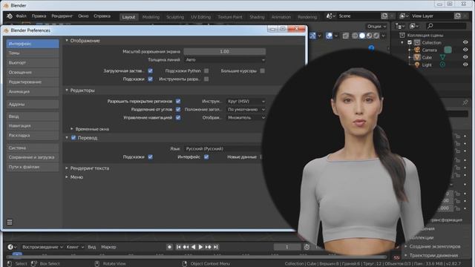This screenshot has height=267, width=475.
Task: Select the Интерфейс preferences section
Action: click(33, 44)
